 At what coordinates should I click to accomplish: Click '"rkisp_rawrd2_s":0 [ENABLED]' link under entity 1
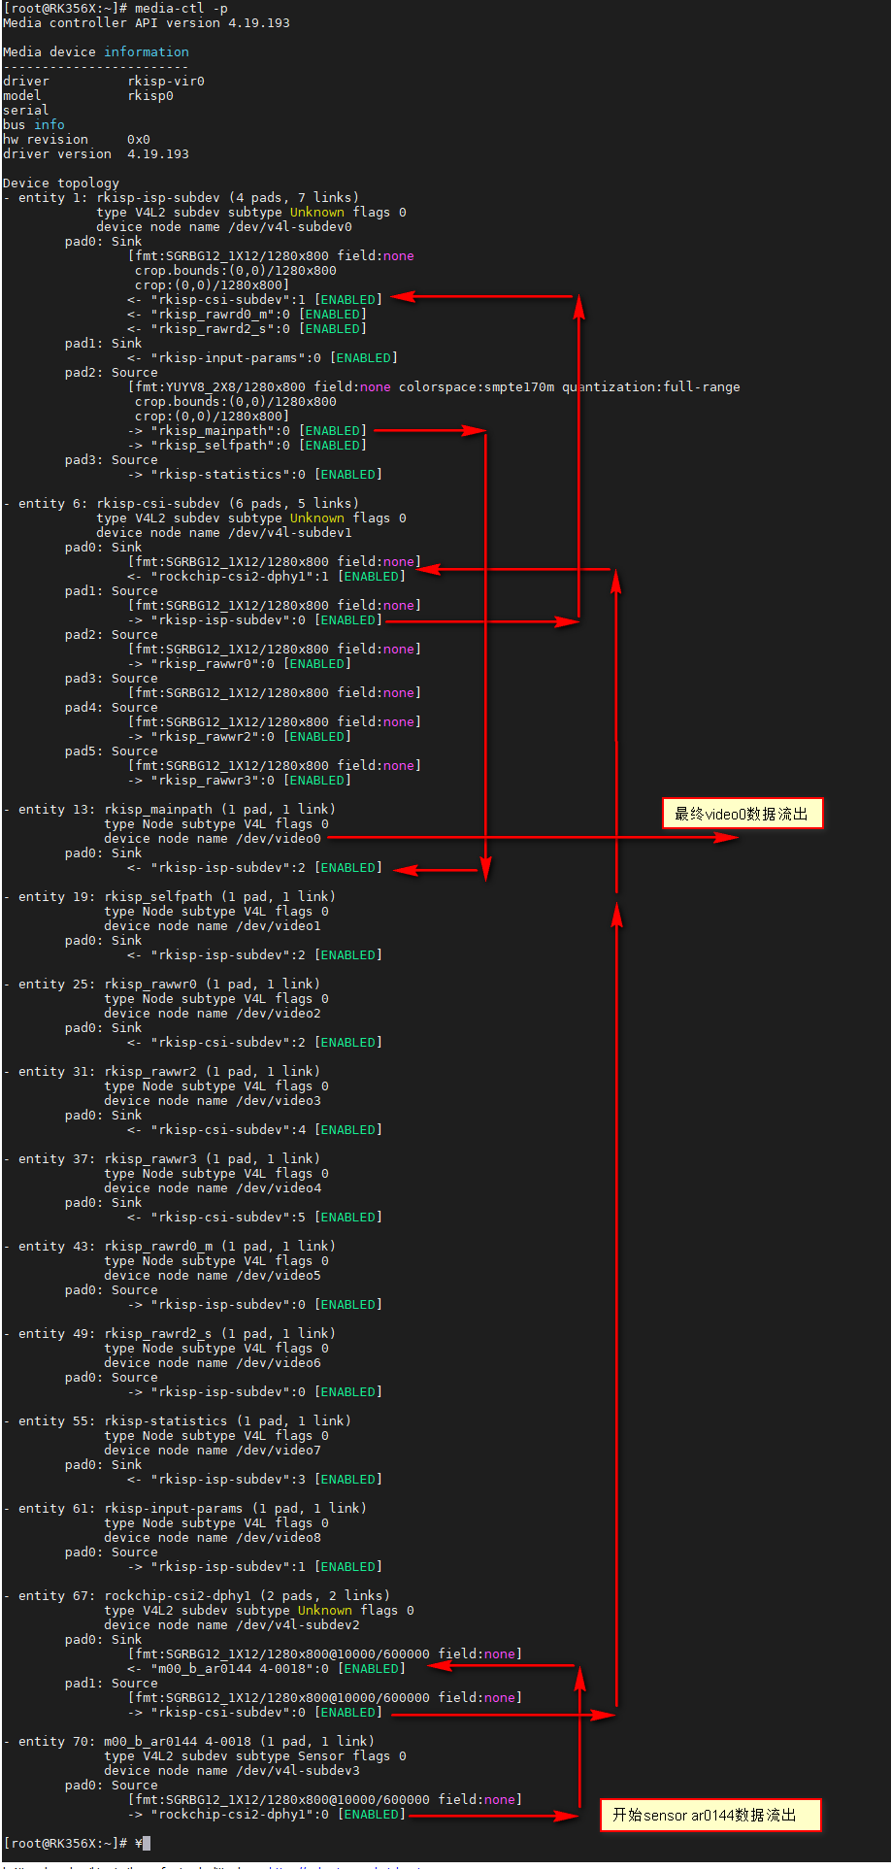point(259,328)
